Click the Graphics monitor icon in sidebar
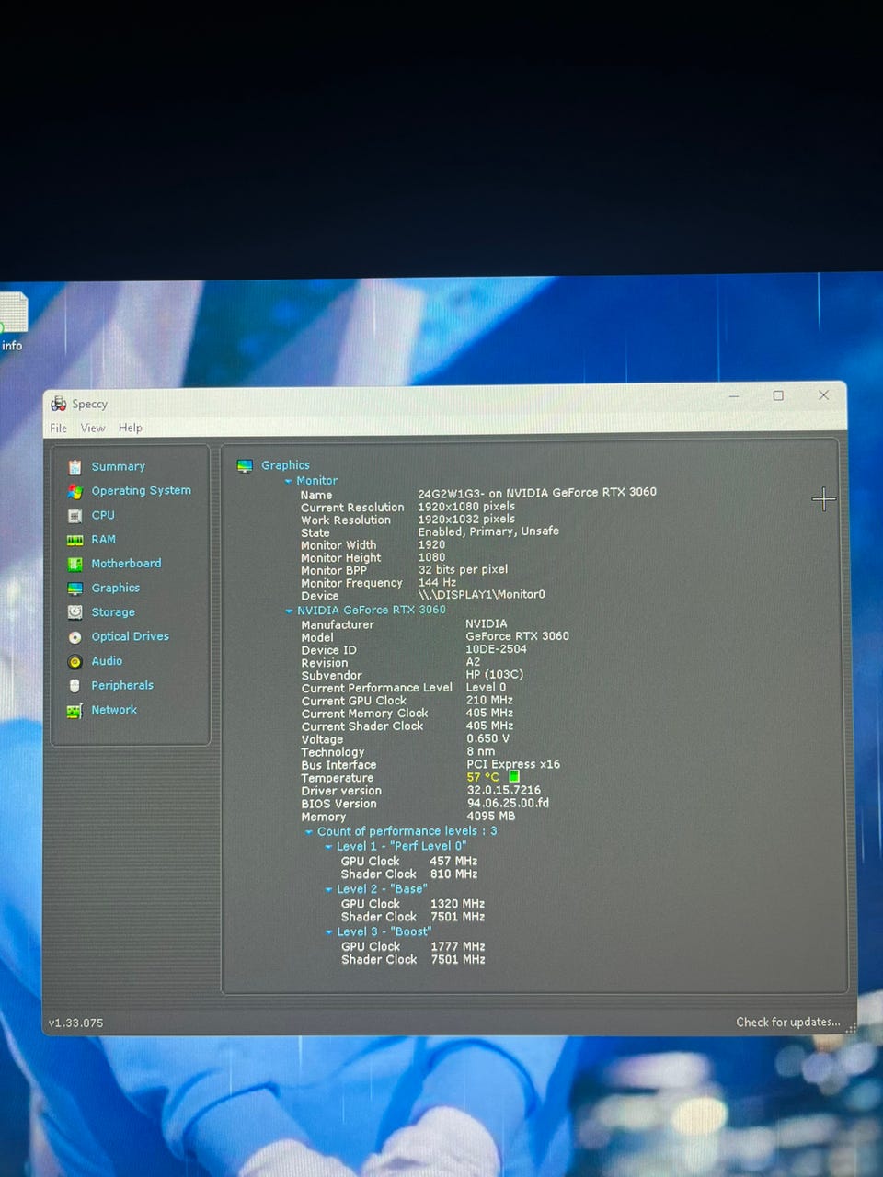The image size is (883, 1177). click(75, 588)
